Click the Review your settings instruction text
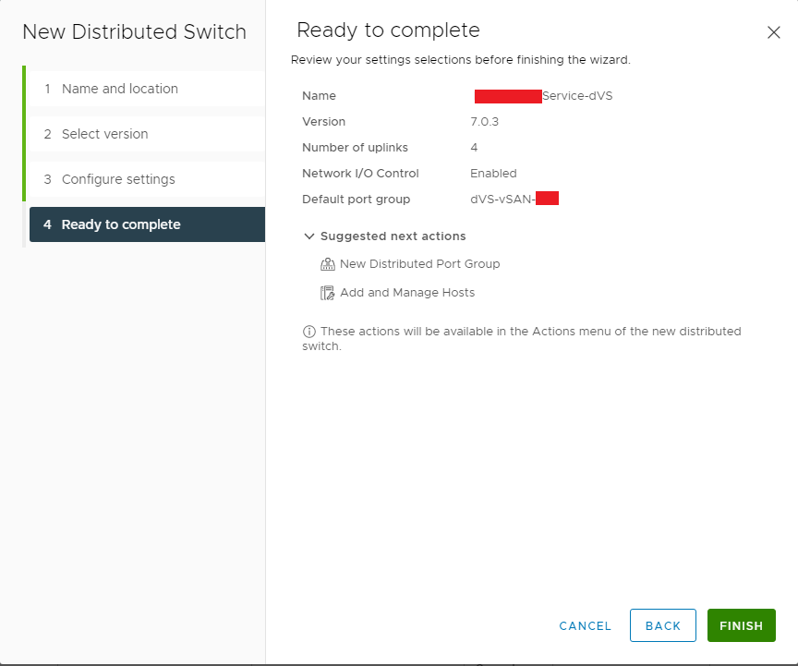The image size is (798, 666). (x=461, y=60)
